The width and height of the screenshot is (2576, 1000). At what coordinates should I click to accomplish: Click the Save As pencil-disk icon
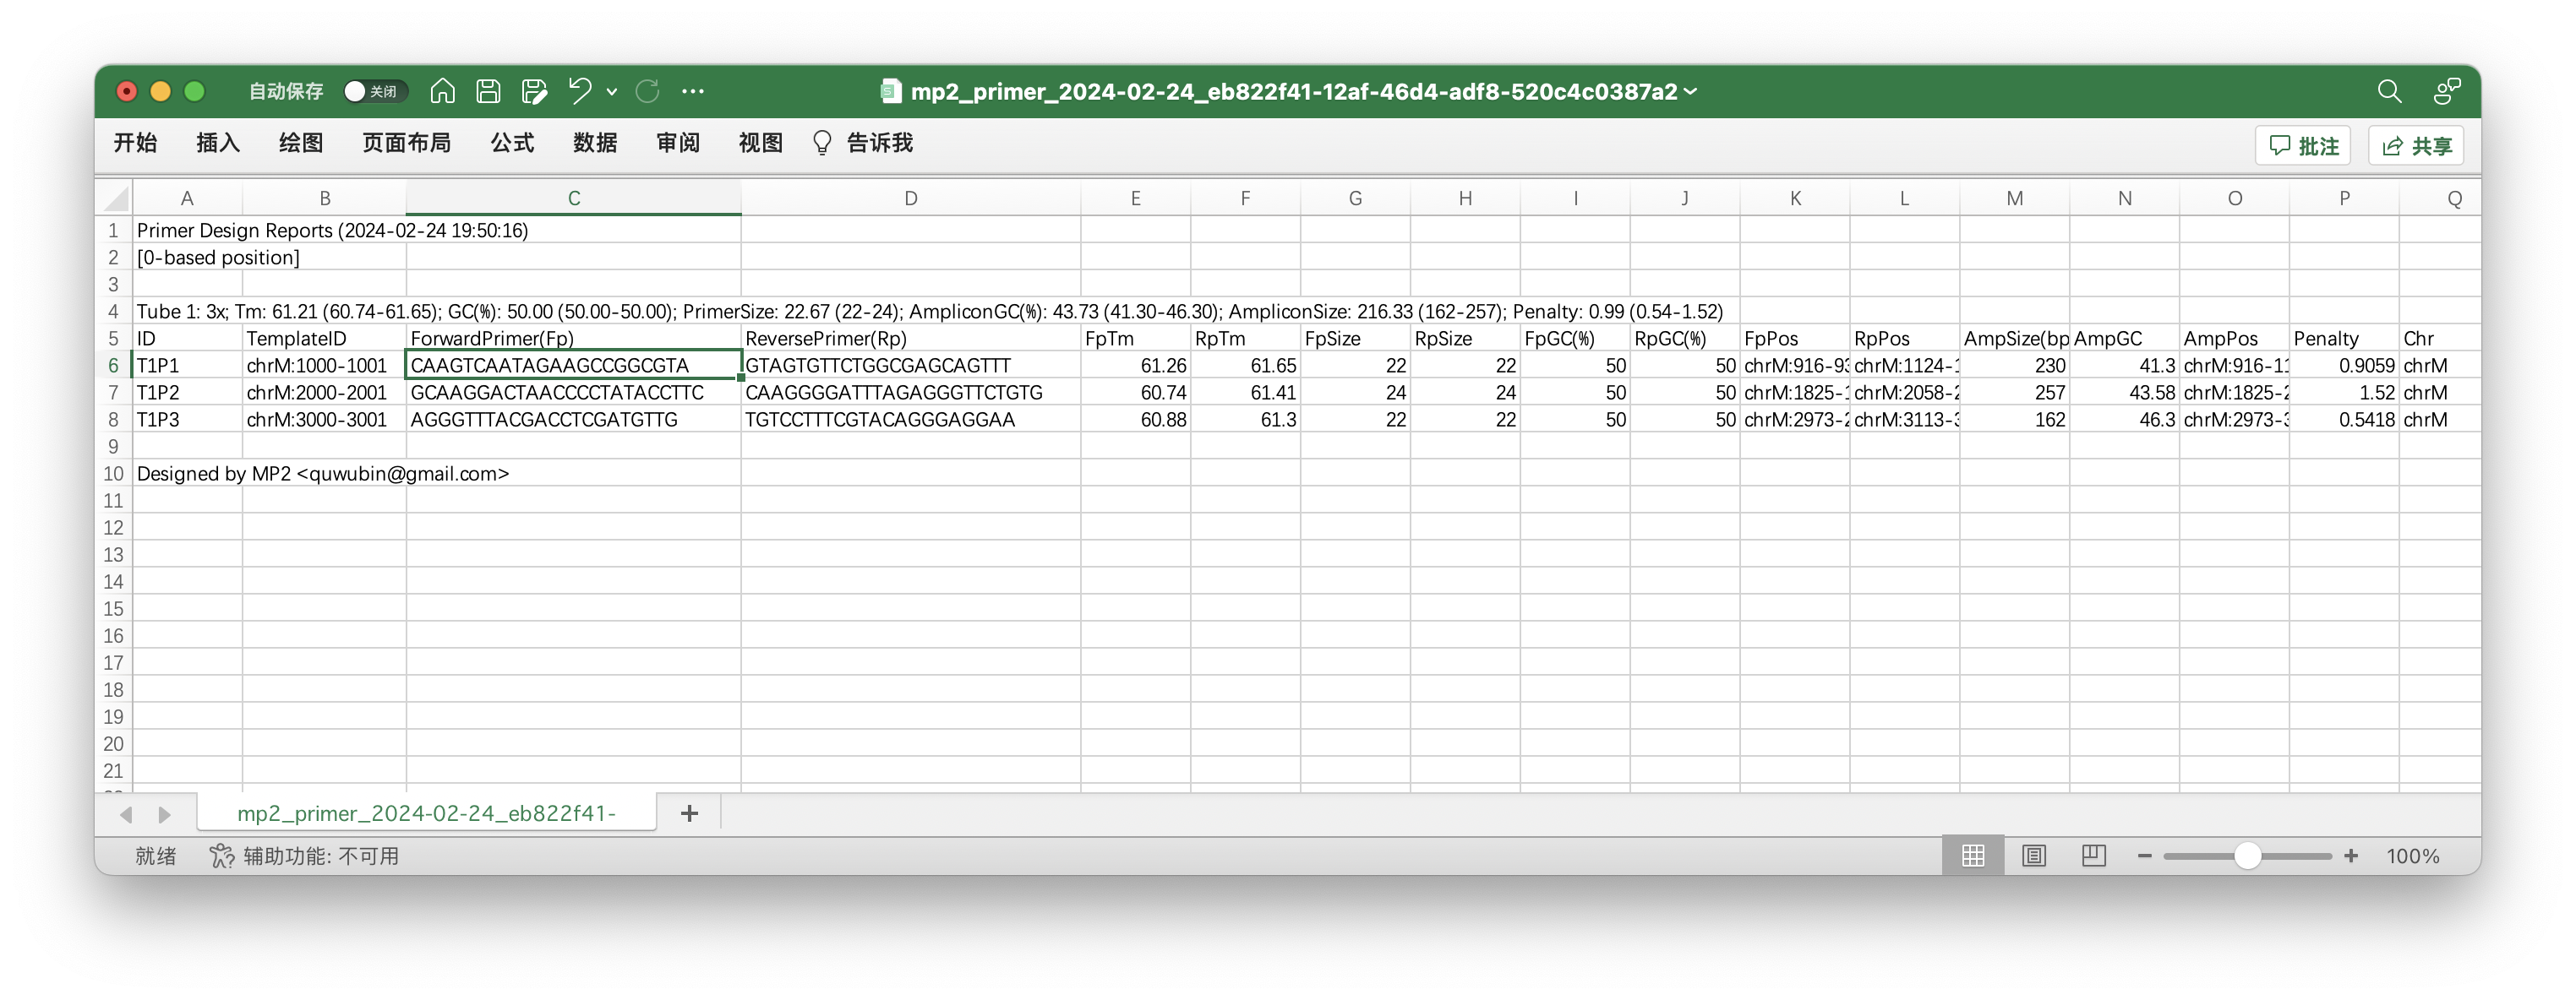coord(535,91)
